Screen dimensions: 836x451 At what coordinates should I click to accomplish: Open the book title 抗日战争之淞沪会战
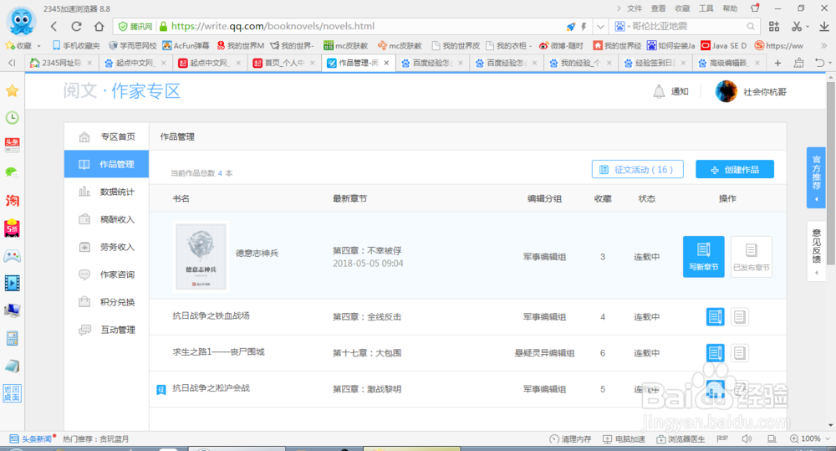212,388
